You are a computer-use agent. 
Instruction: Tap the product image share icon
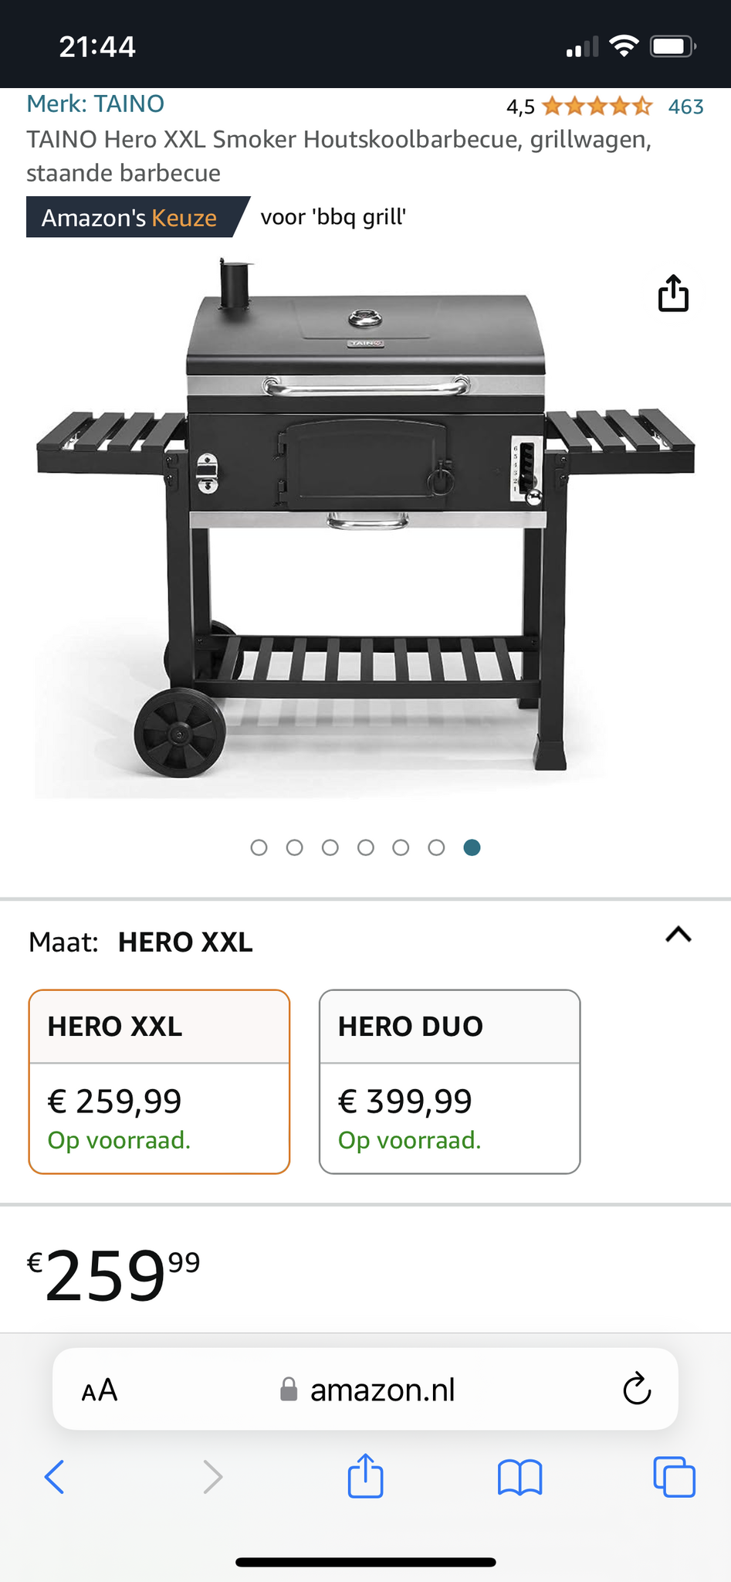673,294
